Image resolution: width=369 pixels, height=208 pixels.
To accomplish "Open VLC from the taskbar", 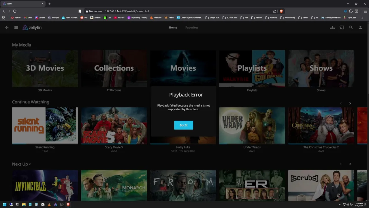I will coord(49,205).
